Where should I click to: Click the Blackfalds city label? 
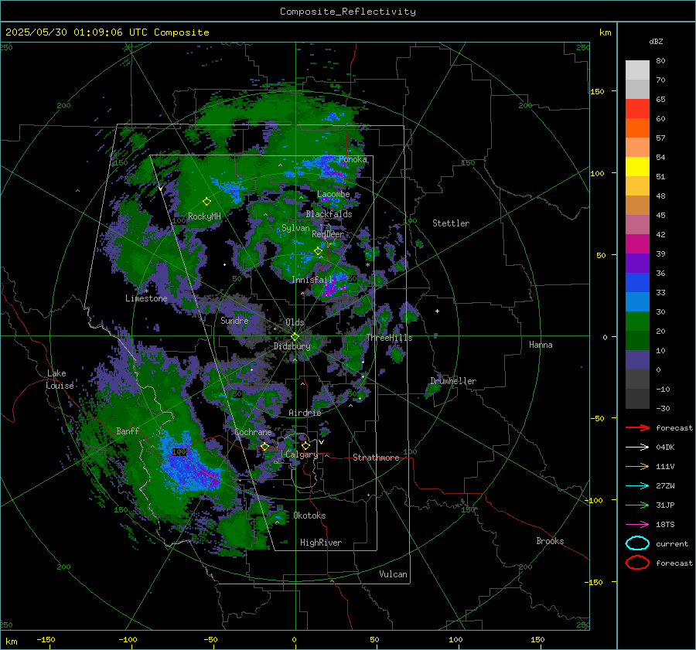[x=329, y=214]
